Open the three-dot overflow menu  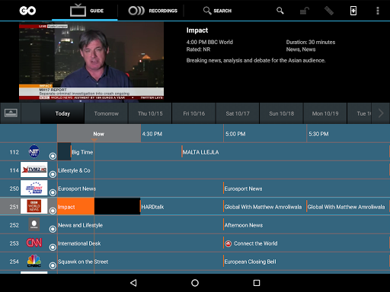(378, 11)
